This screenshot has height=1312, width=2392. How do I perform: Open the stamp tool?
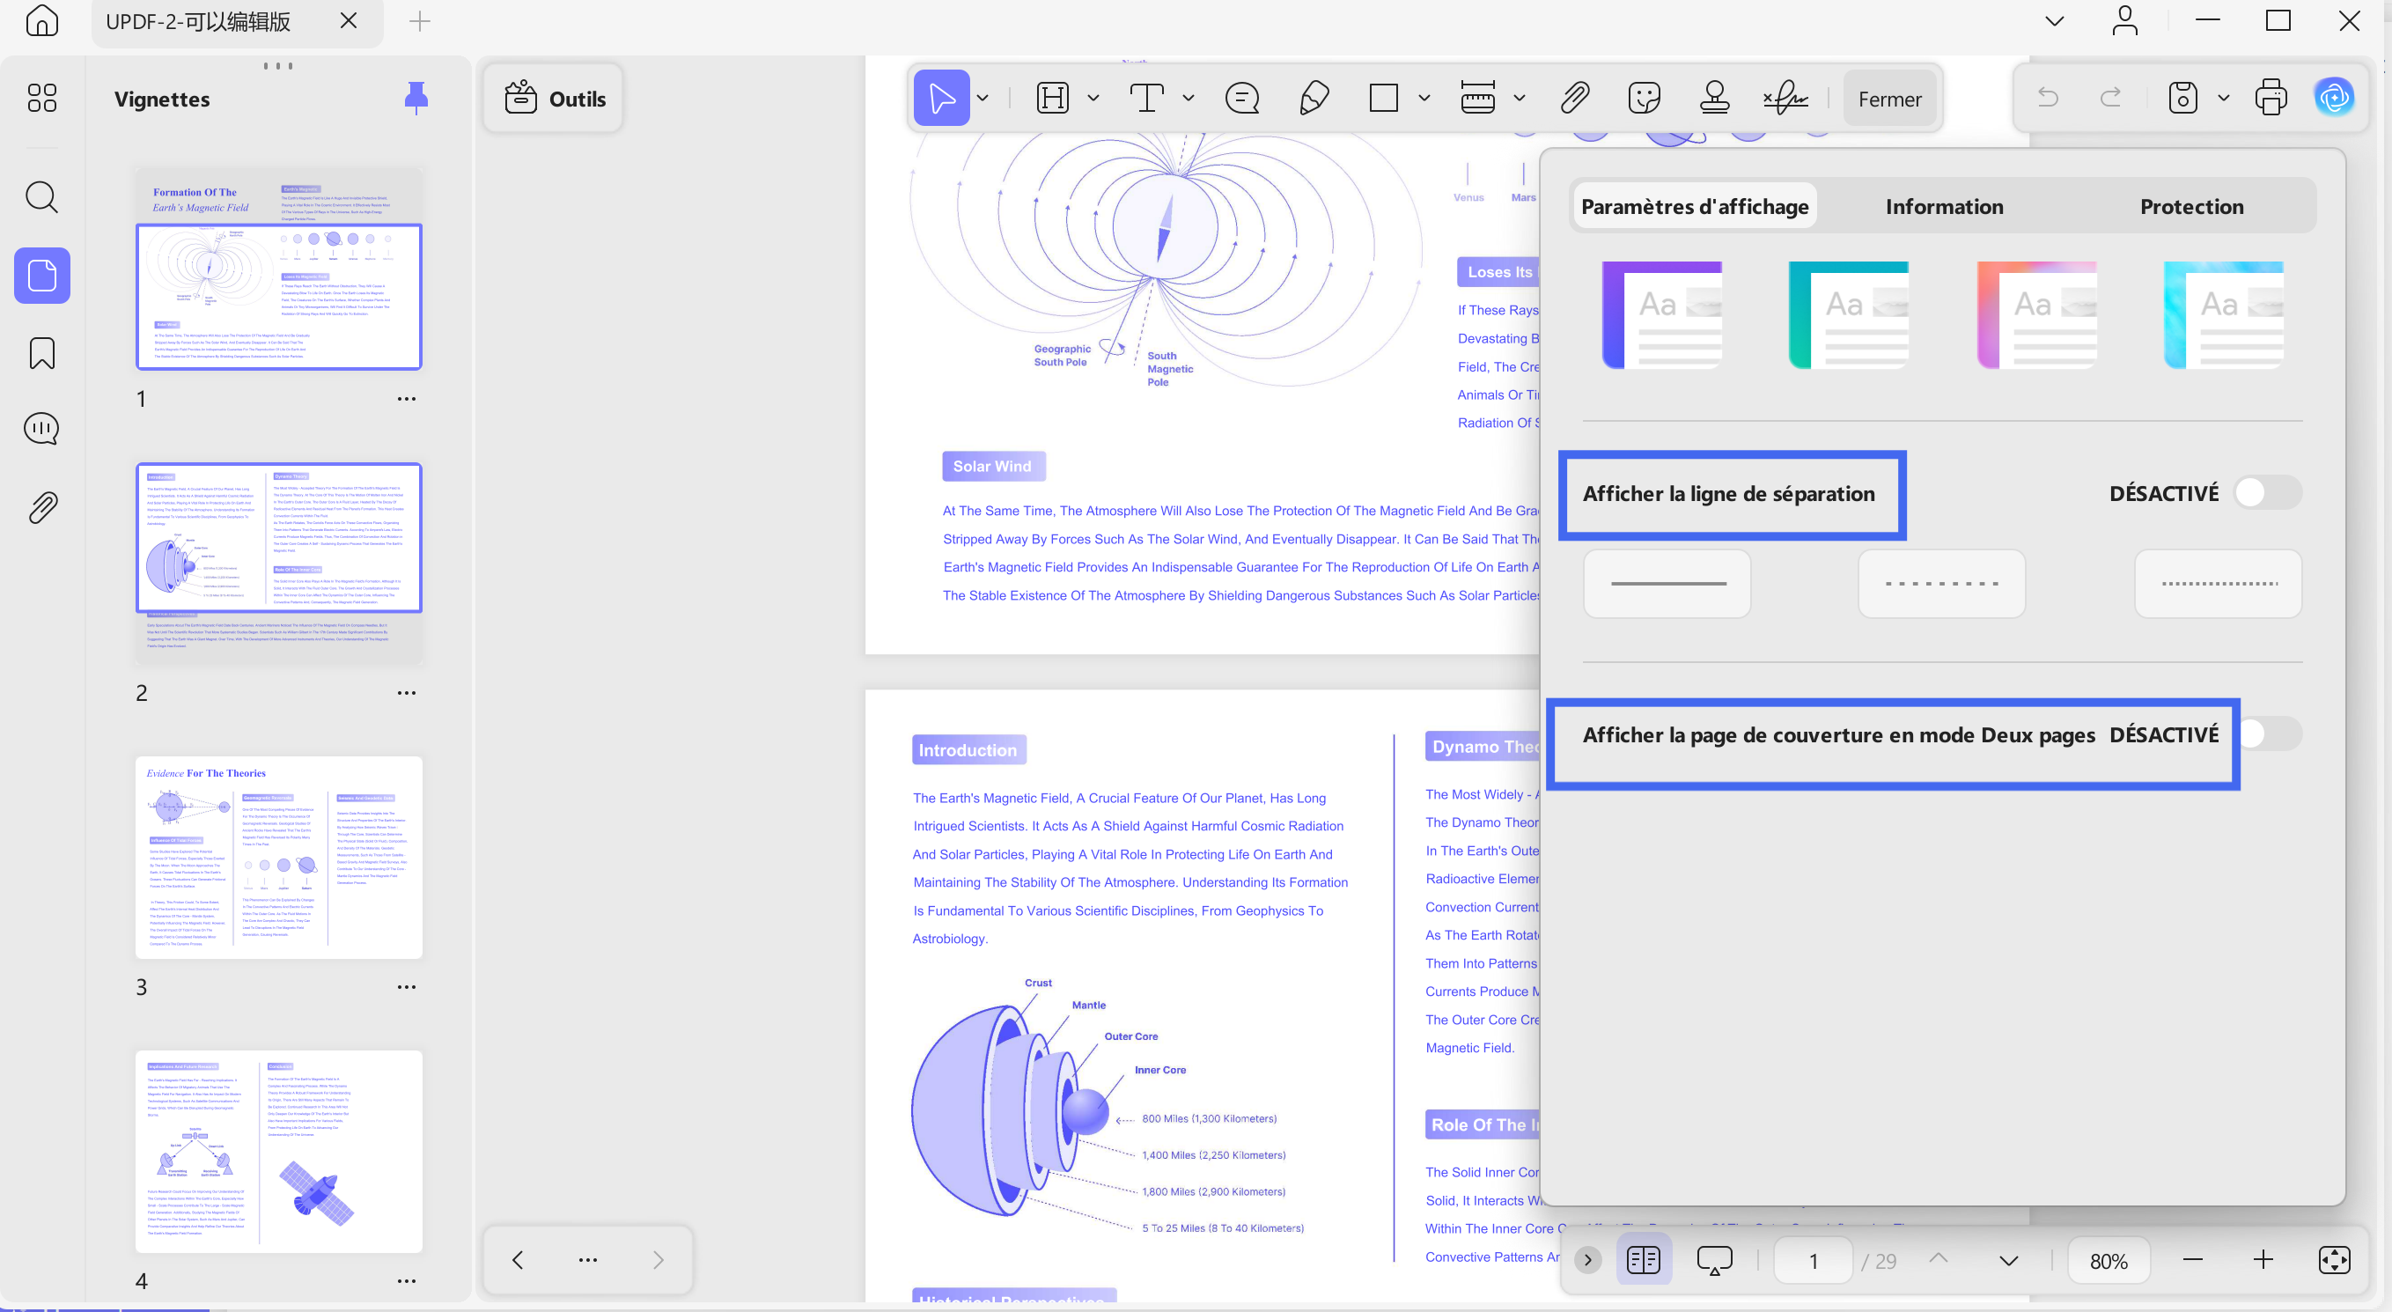click(x=1714, y=98)
